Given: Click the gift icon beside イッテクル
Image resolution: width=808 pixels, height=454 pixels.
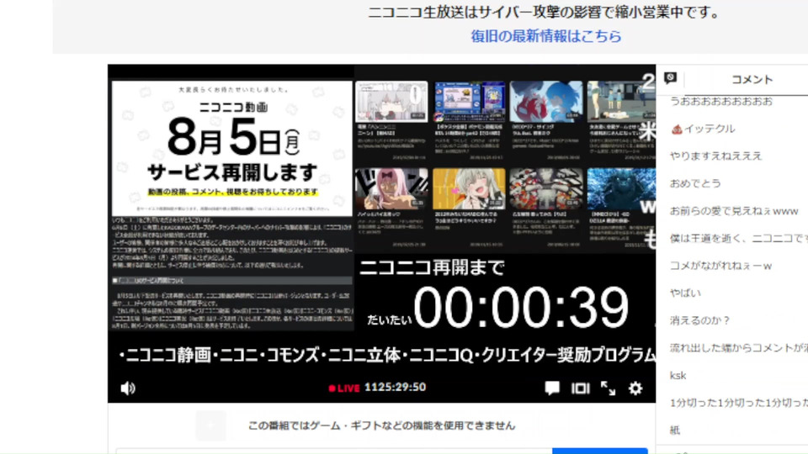Looking at the screenshot, I should point(677,129).
